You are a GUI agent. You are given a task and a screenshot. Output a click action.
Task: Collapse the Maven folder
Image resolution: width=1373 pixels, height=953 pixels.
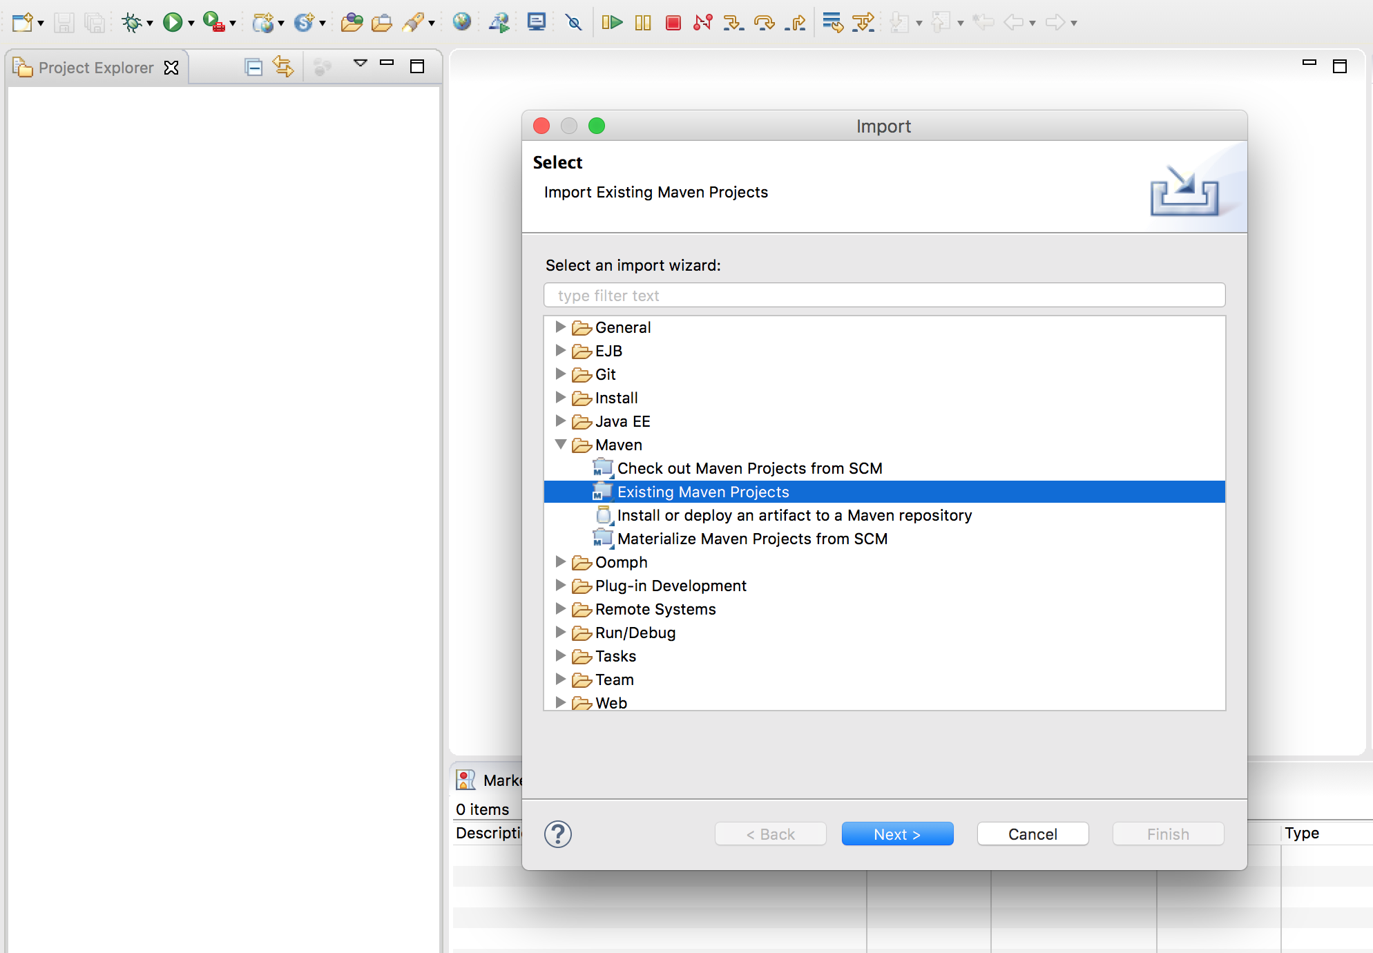560,444
